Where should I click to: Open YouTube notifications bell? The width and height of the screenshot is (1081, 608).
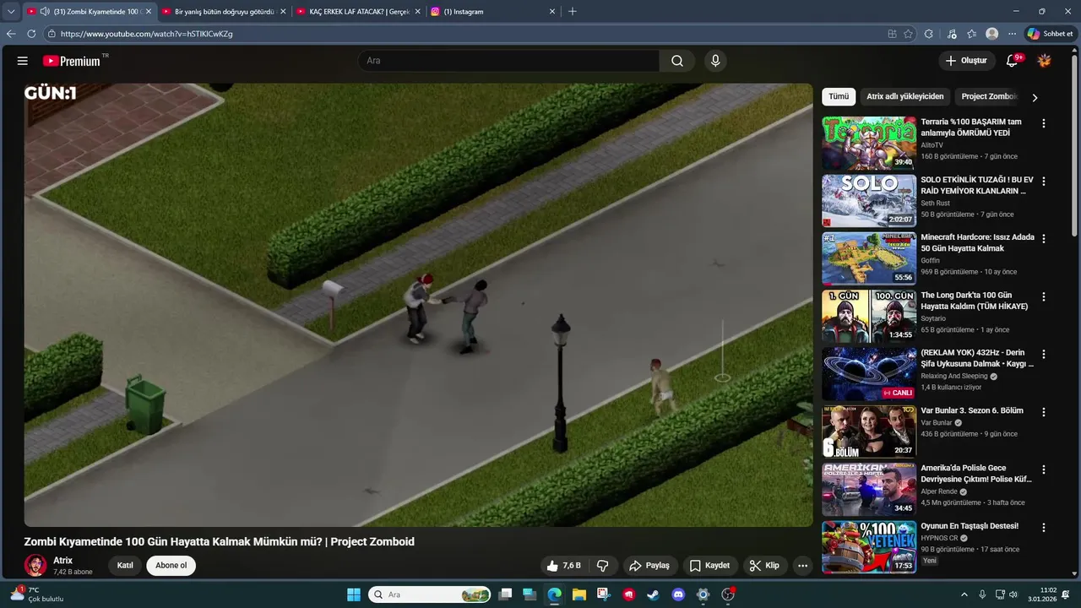[x=1012, y=61]
